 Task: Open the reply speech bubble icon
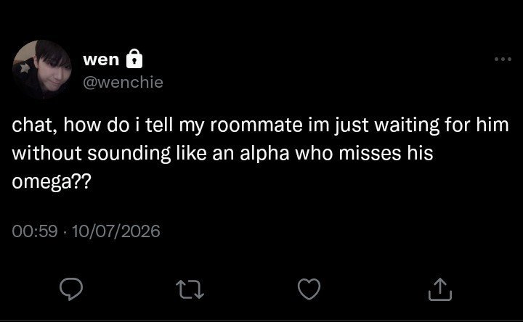pyautogui.click(x=71, y=289)
